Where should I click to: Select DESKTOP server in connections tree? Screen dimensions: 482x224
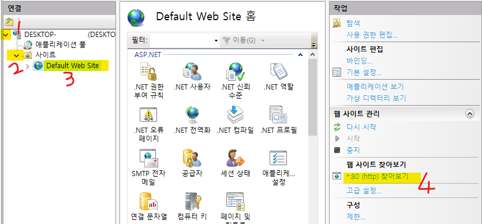tap(69, 35)
